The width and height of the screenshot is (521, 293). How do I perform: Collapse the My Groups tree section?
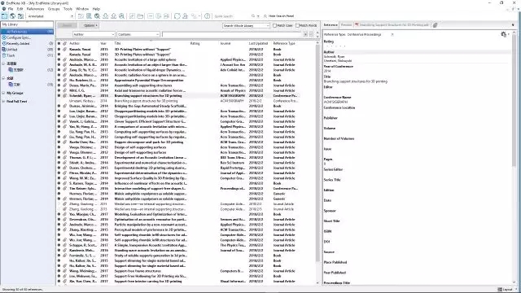click(x=3, y=93)
